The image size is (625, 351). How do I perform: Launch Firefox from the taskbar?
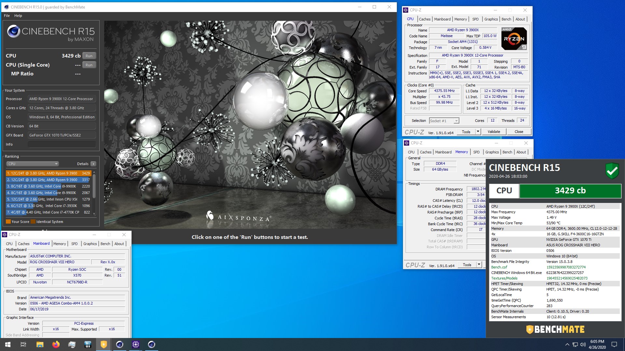(x=56, y=344)
